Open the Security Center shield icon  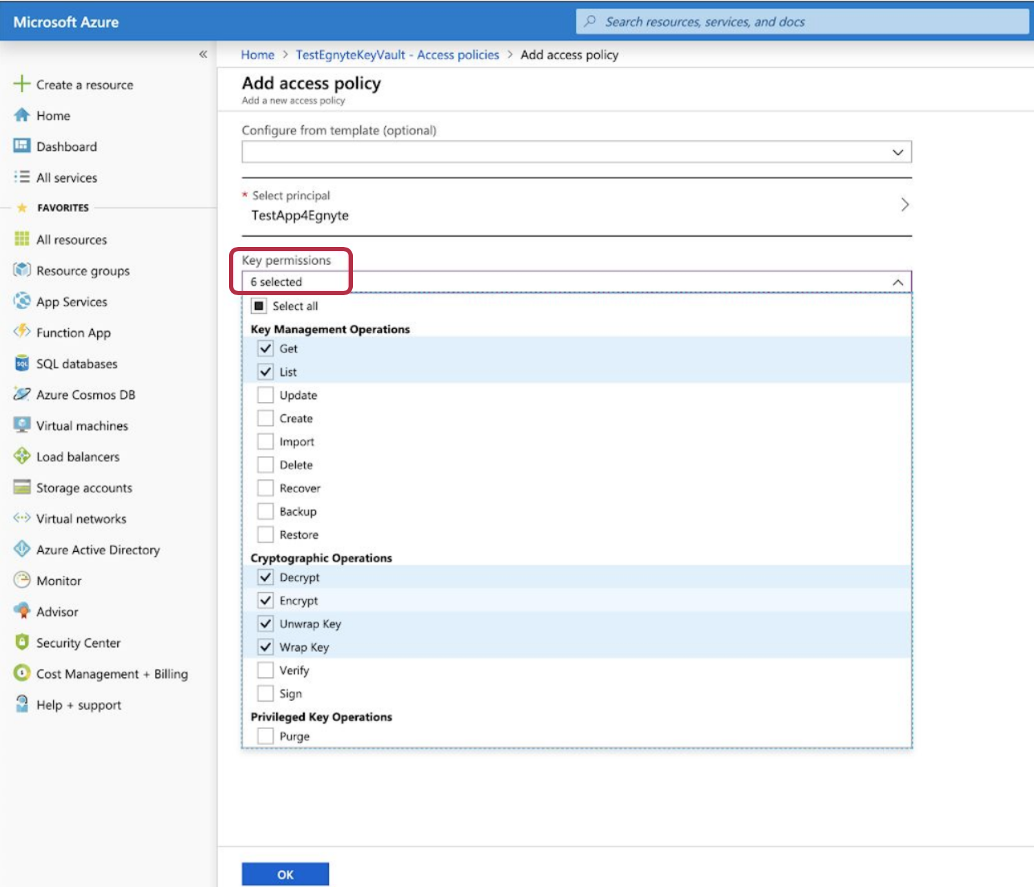pos(22,642)
